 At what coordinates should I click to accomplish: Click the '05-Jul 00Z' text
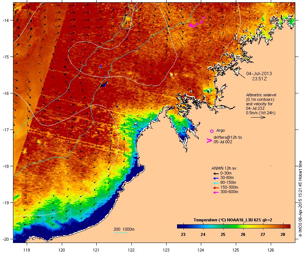223,142
